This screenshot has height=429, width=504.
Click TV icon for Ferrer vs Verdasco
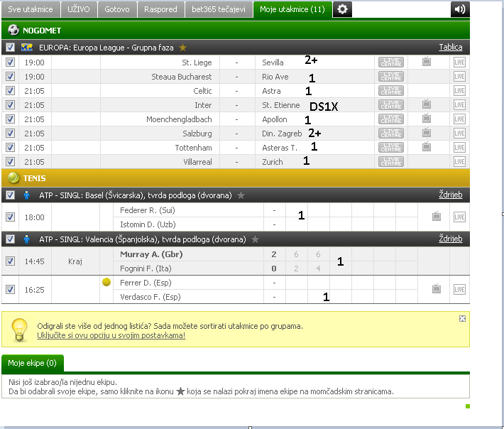(436, 289)
